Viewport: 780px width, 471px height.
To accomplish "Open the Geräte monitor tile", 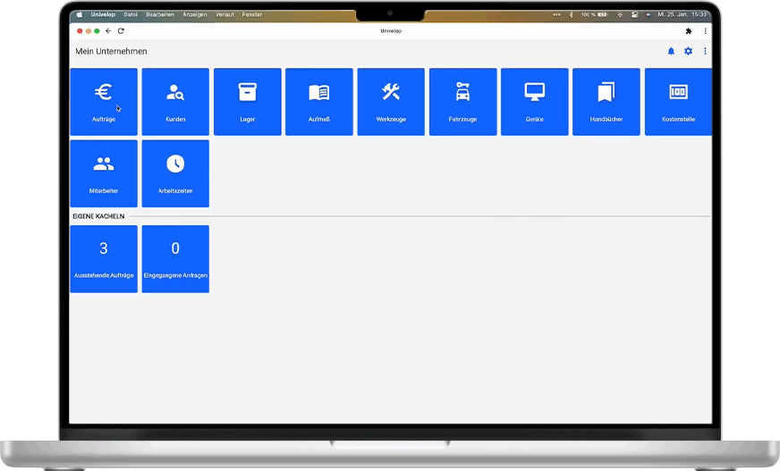I will coord(534,102).
